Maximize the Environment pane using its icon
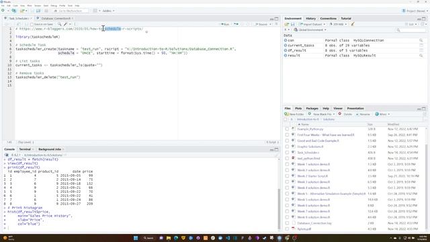Image resolution: width=430 pixels, height=242 pixels. [x=424, y=18]
